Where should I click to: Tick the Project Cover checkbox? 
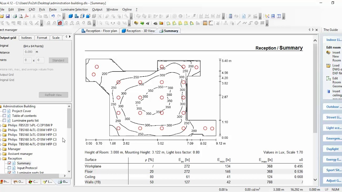click(4, 111)
